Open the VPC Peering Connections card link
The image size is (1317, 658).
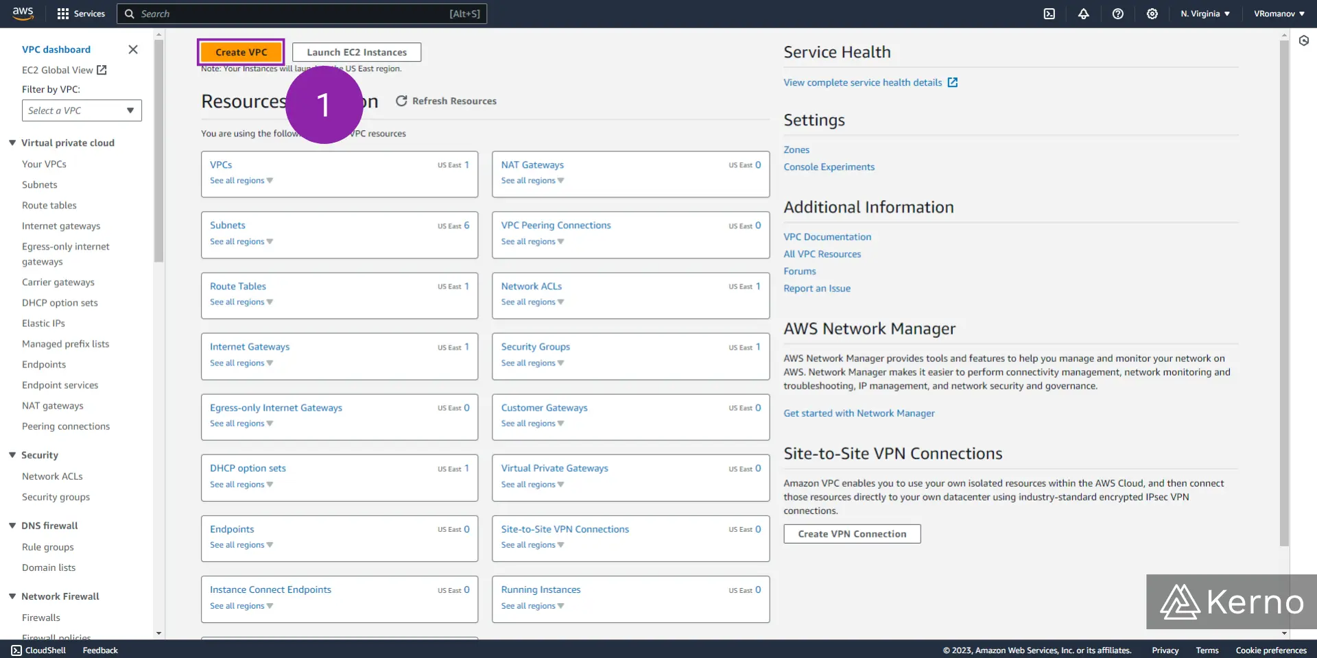pos(556,226)
